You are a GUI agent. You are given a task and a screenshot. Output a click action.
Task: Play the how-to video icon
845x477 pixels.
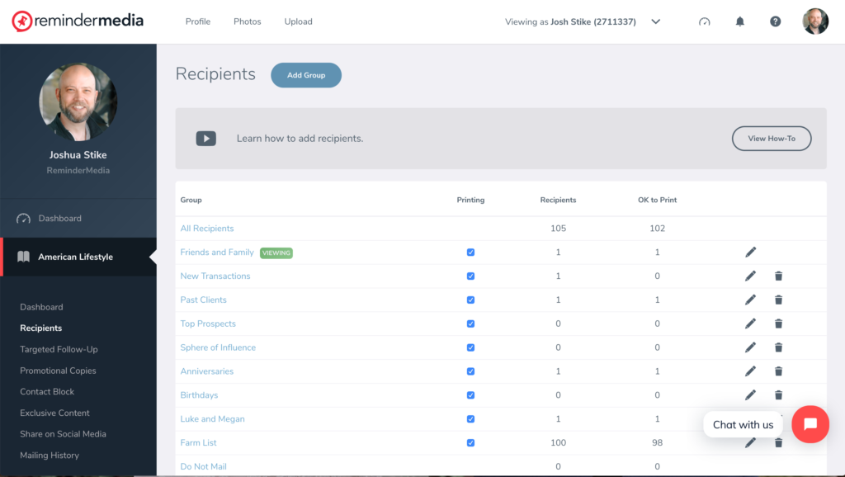(x=205, y=139)
